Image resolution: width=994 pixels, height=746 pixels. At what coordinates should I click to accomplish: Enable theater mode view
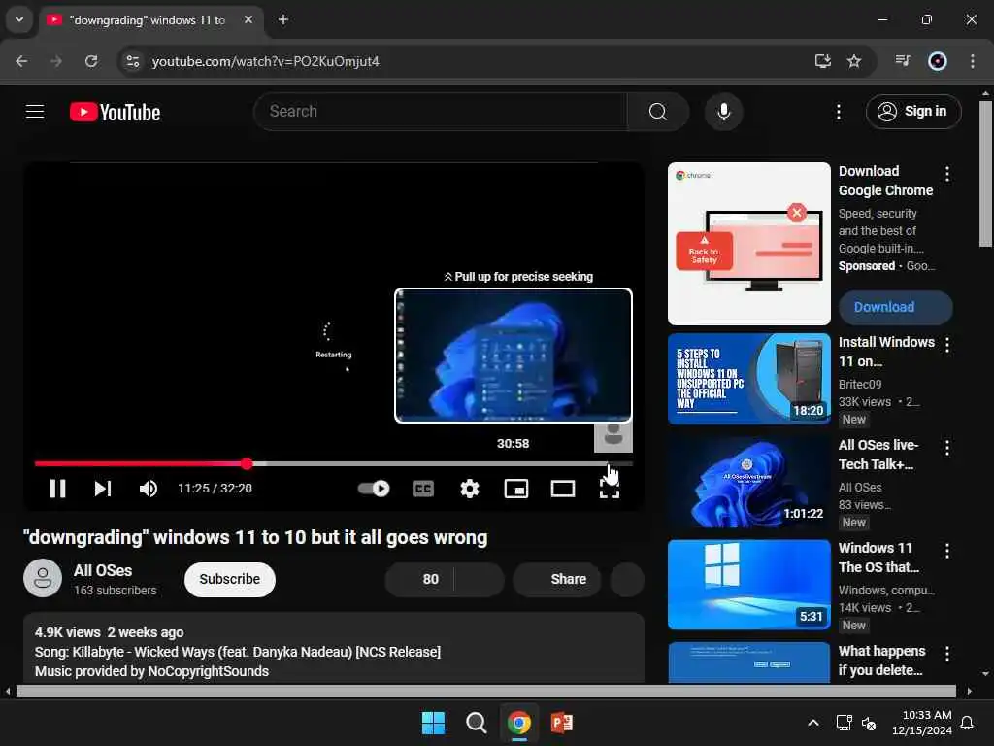pos(563,489)
